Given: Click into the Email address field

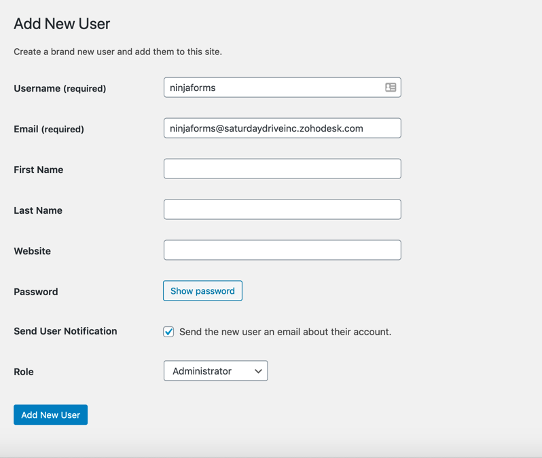Looking at the screenshot, I should [x=282, y=128].
